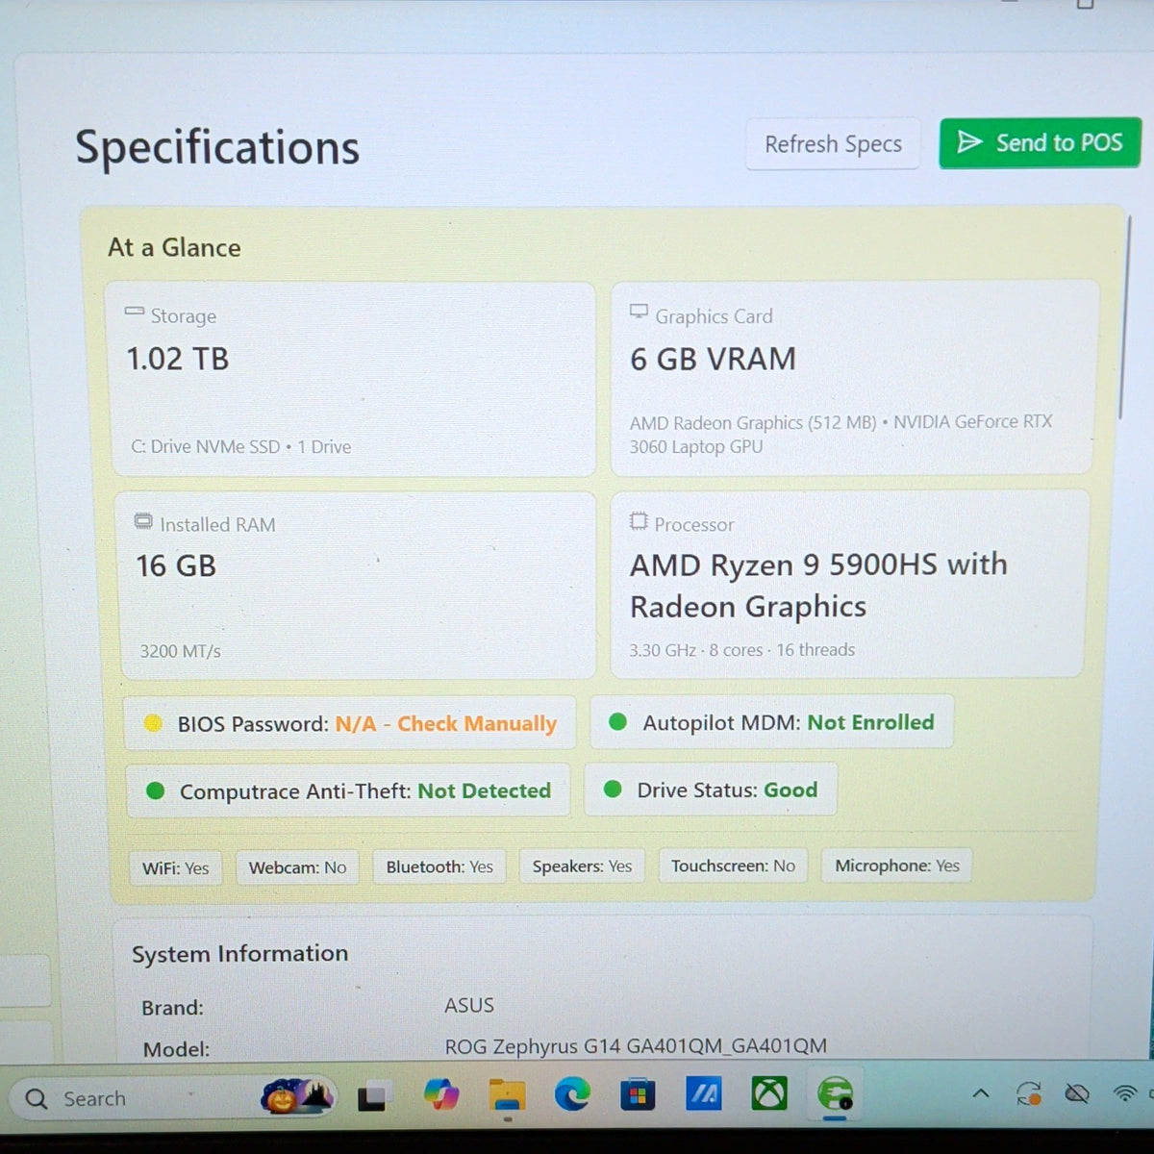
Task: Click the crossed-out cloud tray icon
Action: click(1078, 1093)
